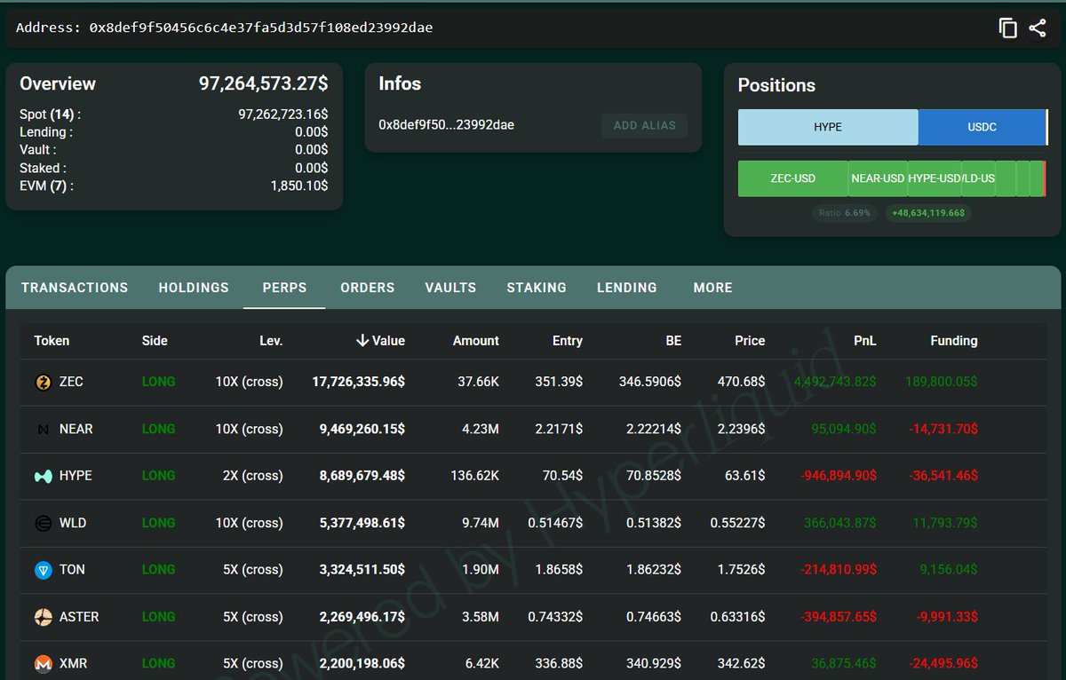Click the ADD ALIAS button
The height and width of the screenshot is (680, 1066).
tap(644, 125)
